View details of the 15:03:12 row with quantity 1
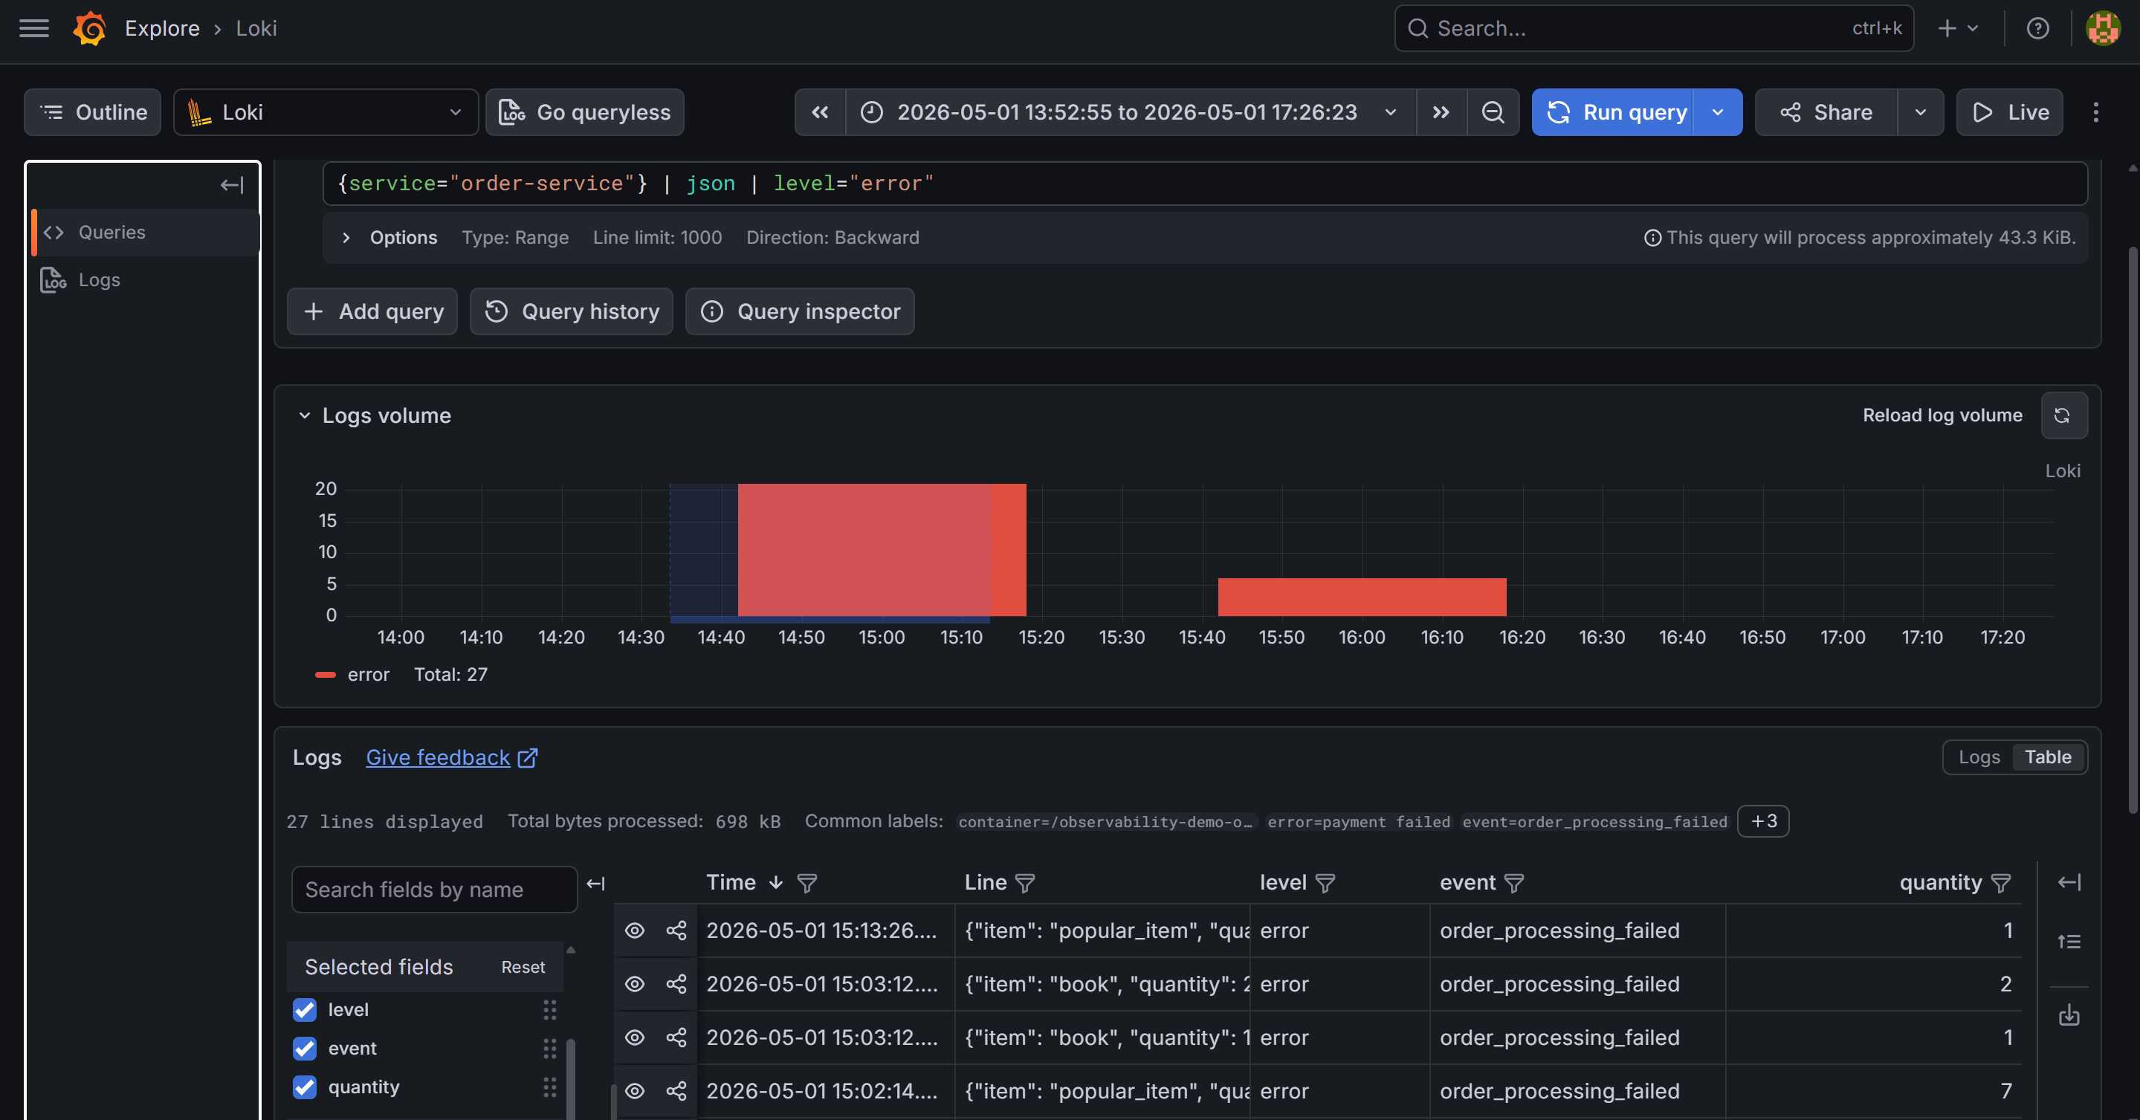This screenshot has height=1120, width=2140. (x=635, y=1038)
